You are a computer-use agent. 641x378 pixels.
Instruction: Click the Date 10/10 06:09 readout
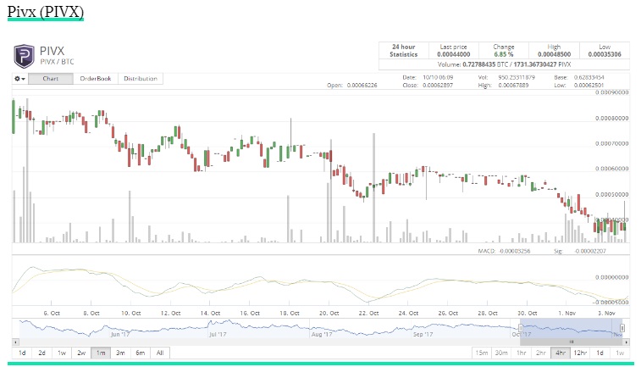point(428,77)
